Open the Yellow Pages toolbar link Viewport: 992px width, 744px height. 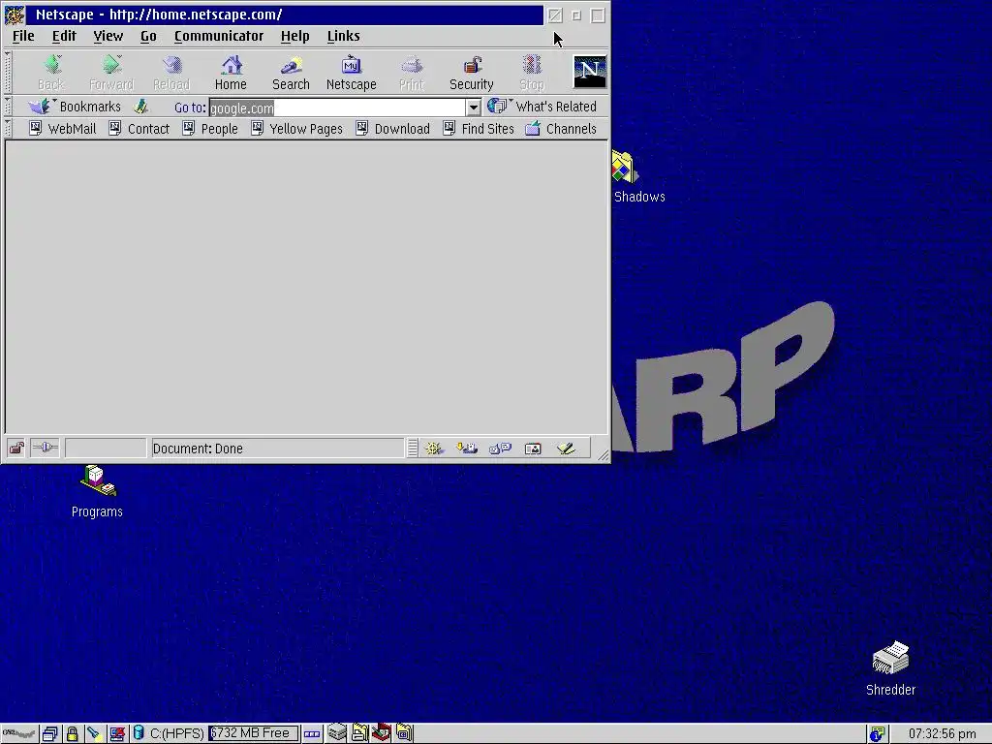[296, 129]
